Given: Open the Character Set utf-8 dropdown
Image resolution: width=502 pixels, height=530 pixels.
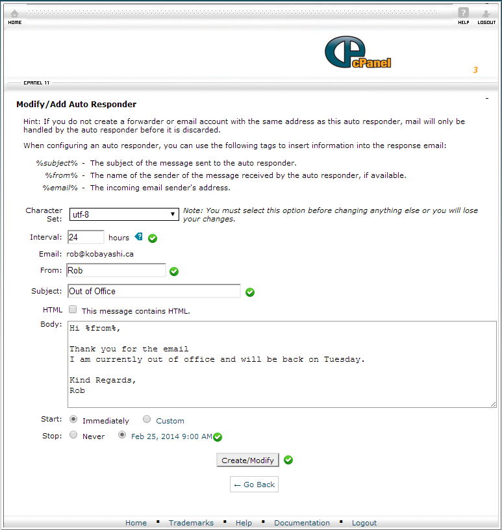Looking at the screenshot, I should point(124,214).
